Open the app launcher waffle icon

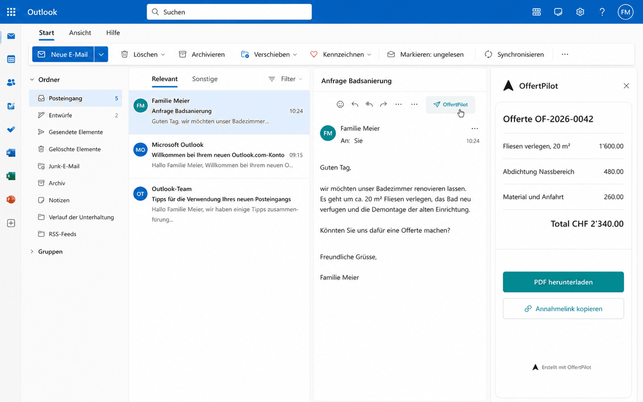coord(11,12)
